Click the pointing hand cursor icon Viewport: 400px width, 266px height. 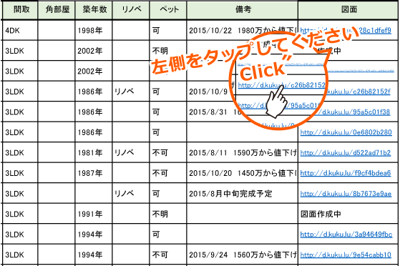(276, 102)
